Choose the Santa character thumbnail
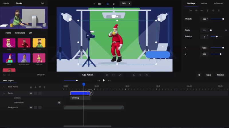 pos(9,58)
